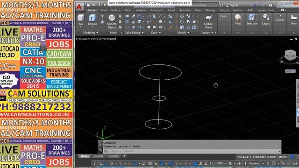Expand the Modify panel dropdown
This screenshot has height=168, width=299.
(183, 33)
